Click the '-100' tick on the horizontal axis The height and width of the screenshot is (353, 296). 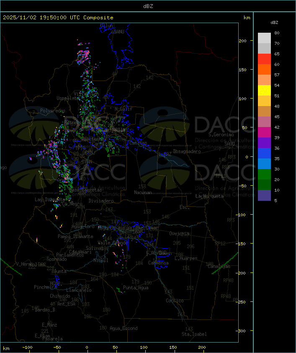pyautogui.click(x=27, y=348)
